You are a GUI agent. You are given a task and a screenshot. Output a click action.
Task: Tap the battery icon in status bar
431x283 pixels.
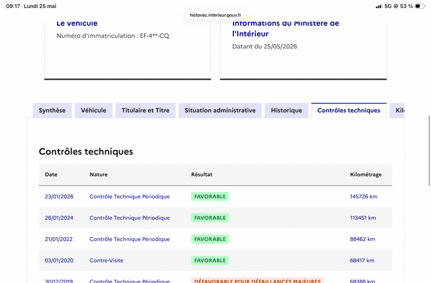(x=420, y=6)
